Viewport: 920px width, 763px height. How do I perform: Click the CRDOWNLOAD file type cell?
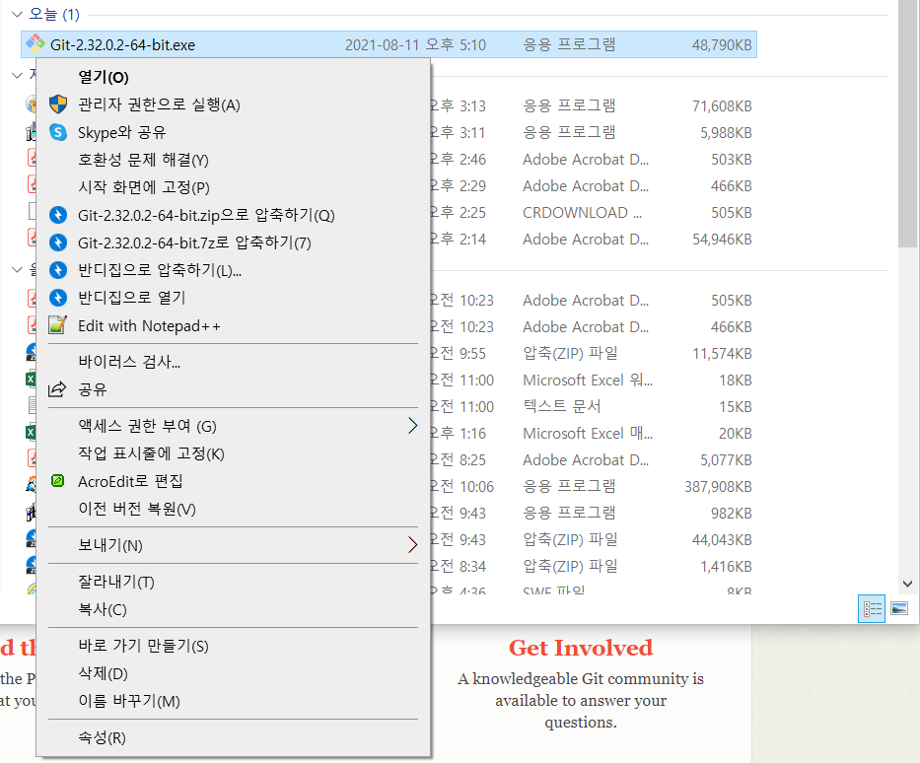[582, 212]
